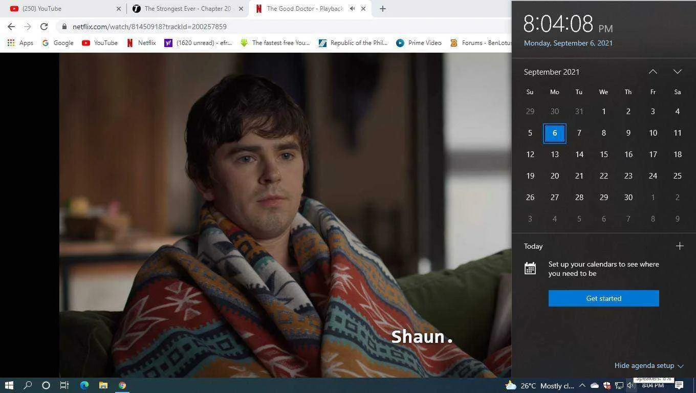
Task: Select September 11 in the calendar
Action: point(678,133)
